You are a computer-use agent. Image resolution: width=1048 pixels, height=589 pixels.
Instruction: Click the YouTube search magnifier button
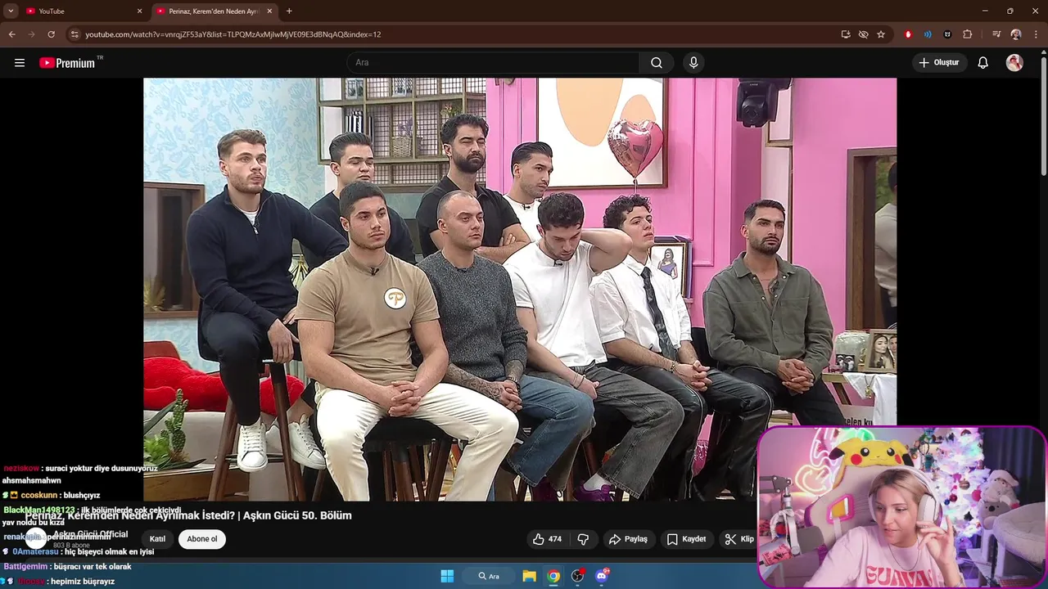[x=657, y=63]
